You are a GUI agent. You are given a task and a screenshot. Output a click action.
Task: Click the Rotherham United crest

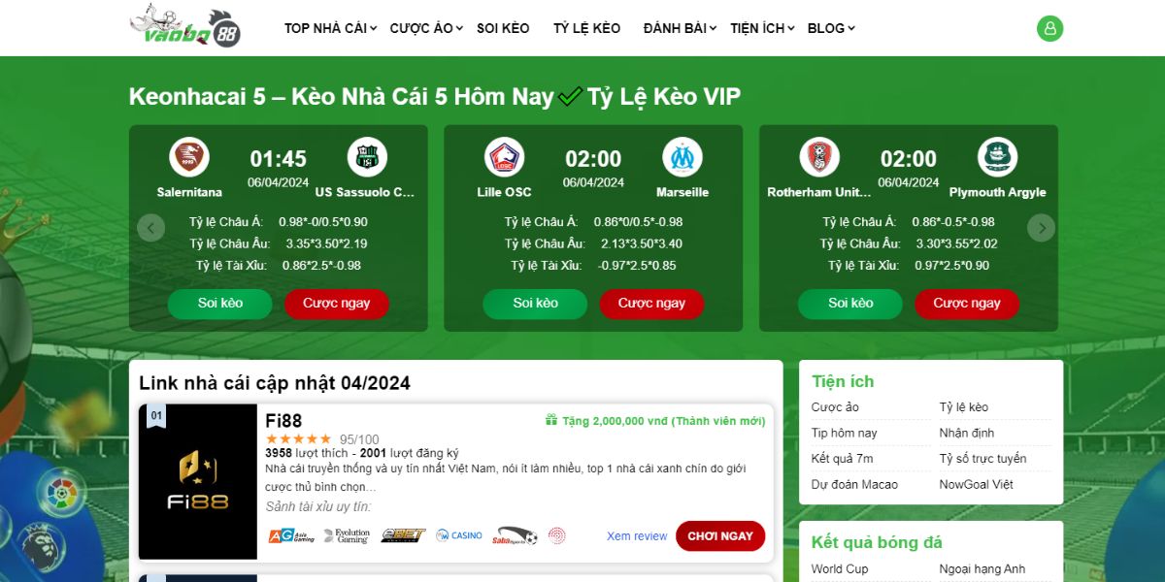(819, 157)
